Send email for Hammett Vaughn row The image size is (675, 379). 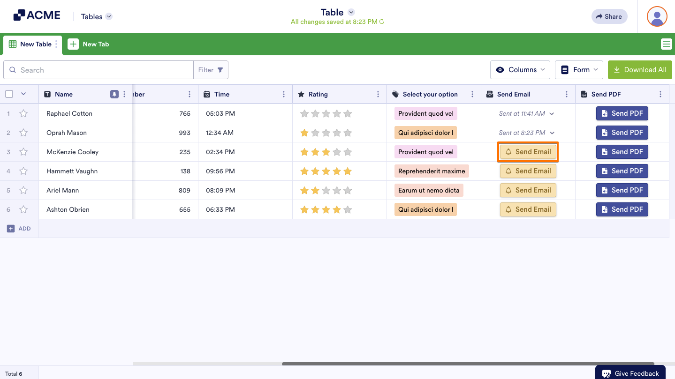coord(528,171)
